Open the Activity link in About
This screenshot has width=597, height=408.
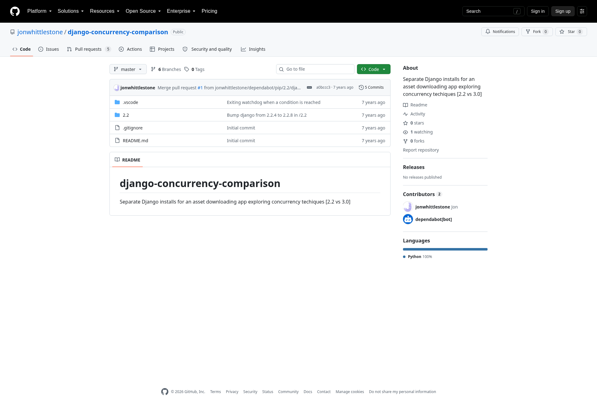(x=414, y=114)
